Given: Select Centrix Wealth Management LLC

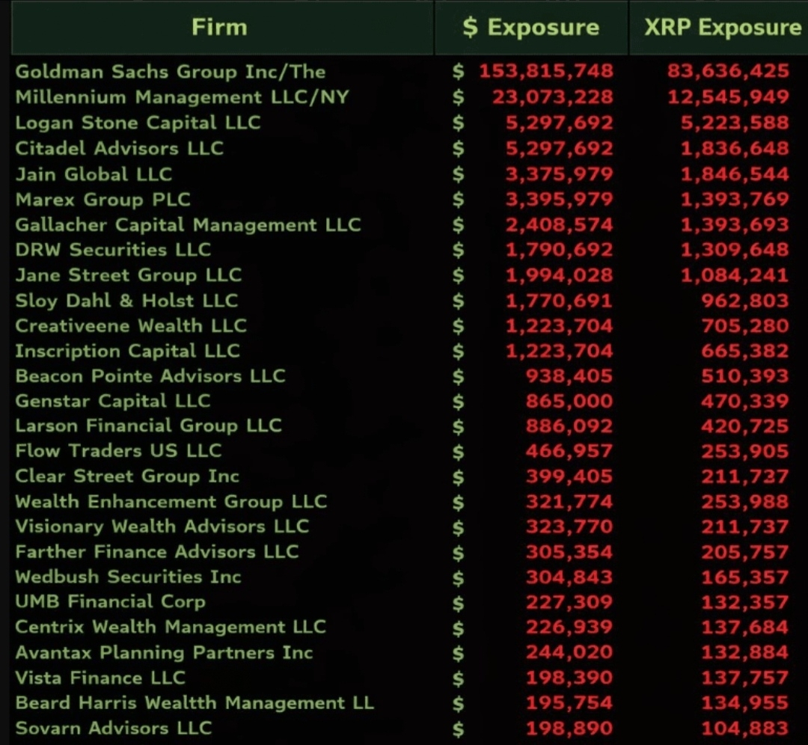Looking at the screenshot, I should (170, 627).
